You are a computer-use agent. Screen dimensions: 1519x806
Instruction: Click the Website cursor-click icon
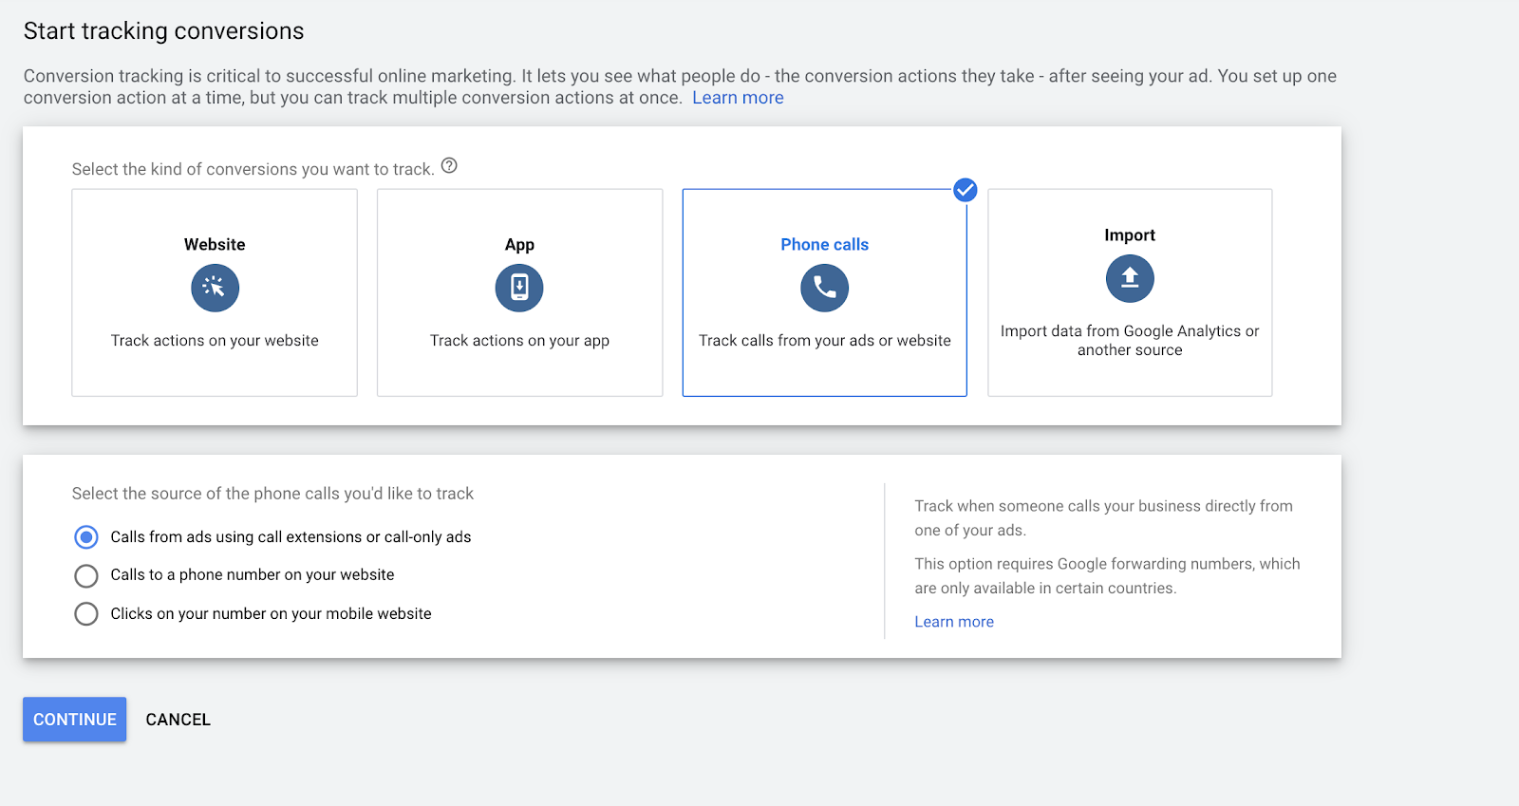(215, 288)
